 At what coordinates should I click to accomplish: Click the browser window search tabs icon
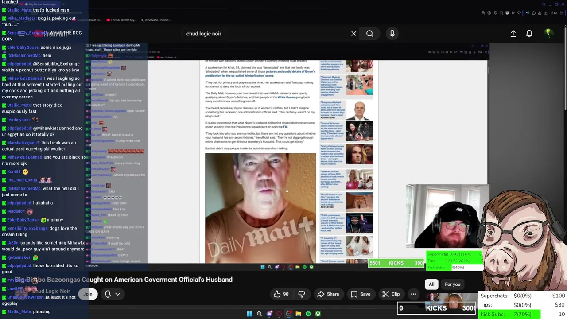(544, 4)
